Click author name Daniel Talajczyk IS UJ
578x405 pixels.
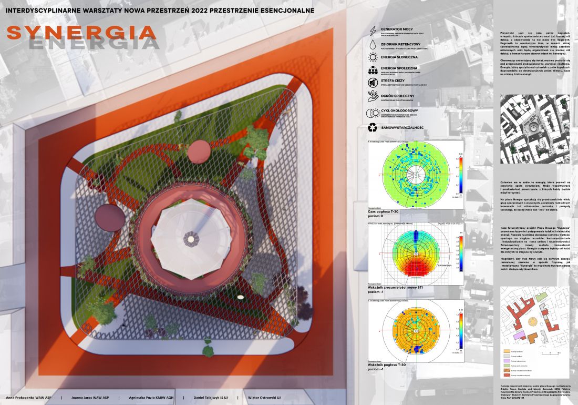[211, 398]
